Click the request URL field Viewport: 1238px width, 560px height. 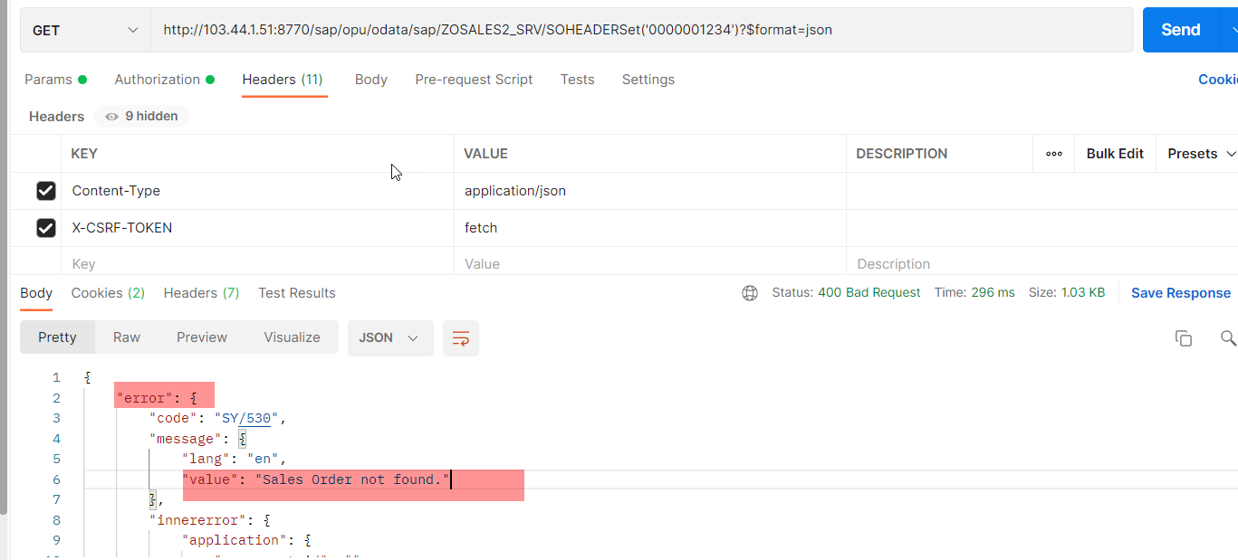pos(641,30)
